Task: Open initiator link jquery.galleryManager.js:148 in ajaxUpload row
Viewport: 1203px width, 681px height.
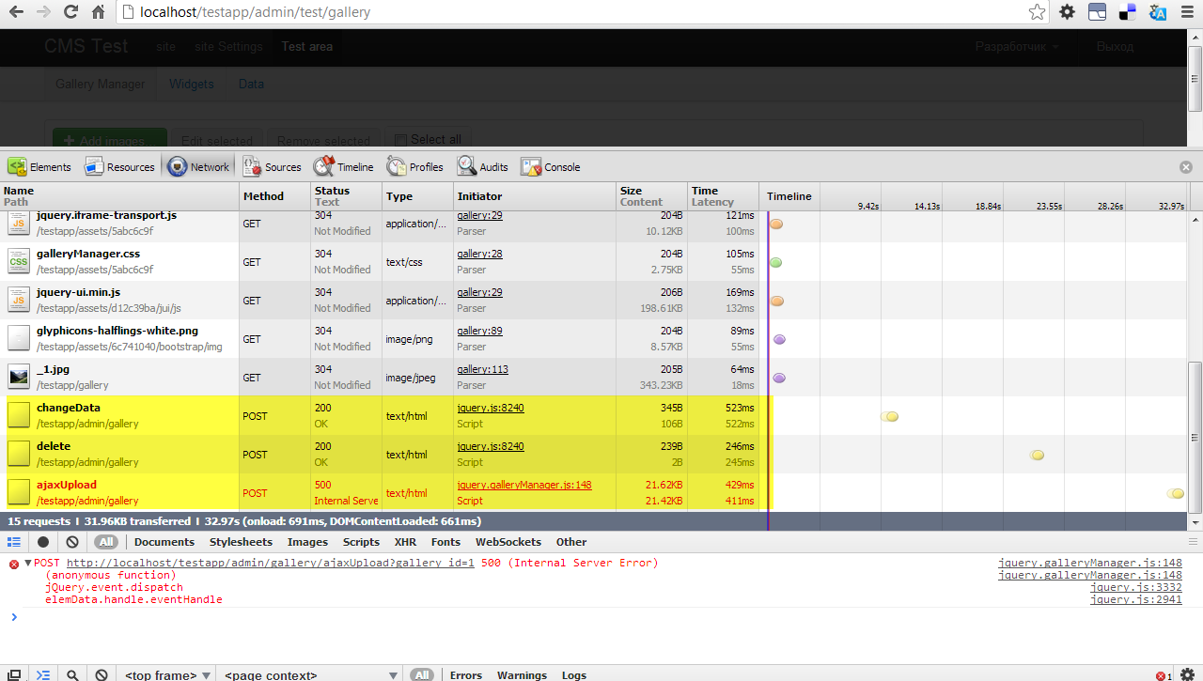Action: (x=523, y=485)
